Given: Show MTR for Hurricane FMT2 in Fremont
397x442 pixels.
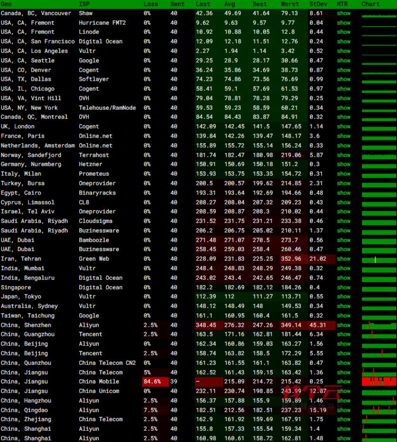Looking at the screenshot, I should tap(344, 23).
